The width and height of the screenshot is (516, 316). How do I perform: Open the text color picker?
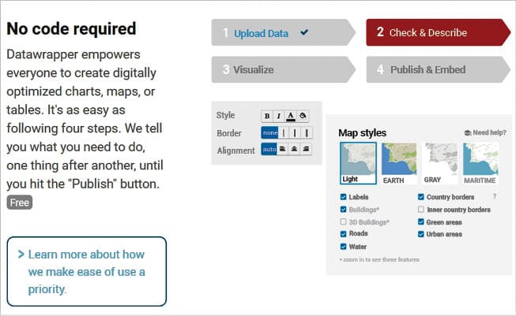point(291,115)
